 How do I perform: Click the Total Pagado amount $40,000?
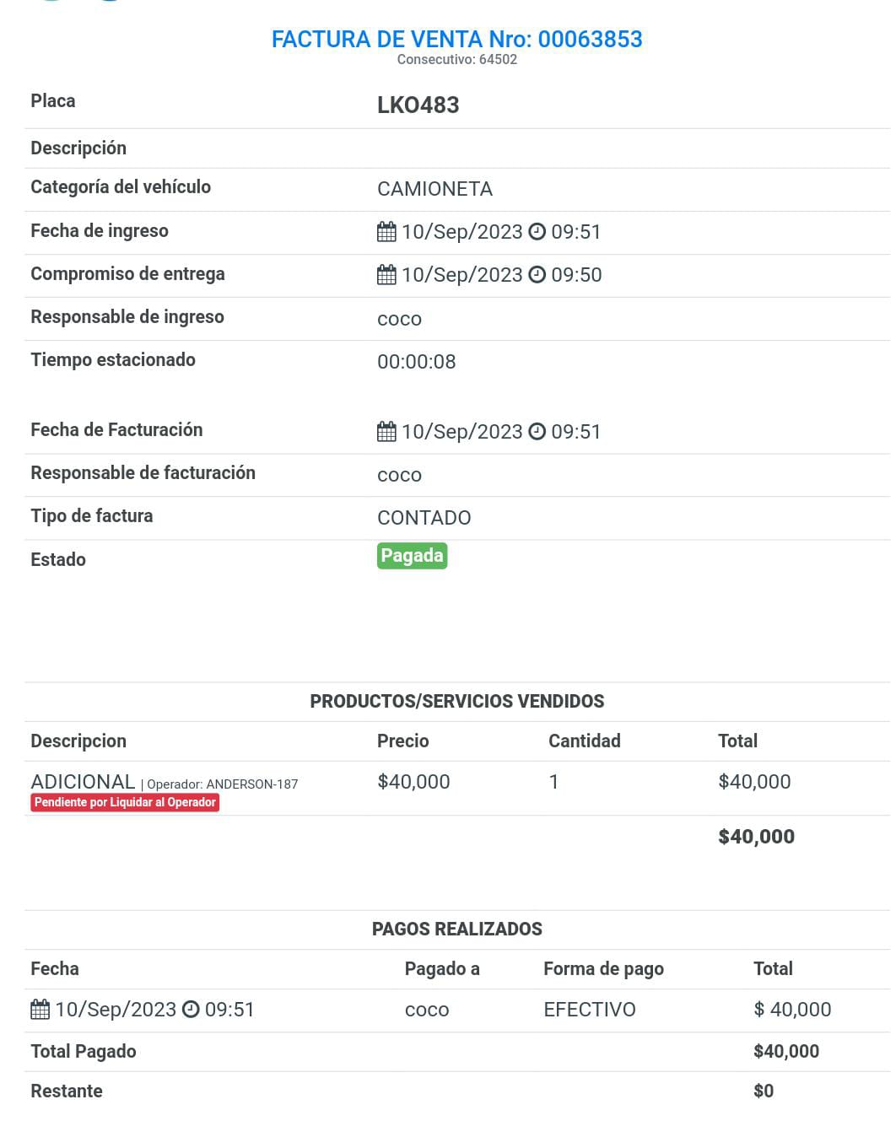[x=785, y=1052]
